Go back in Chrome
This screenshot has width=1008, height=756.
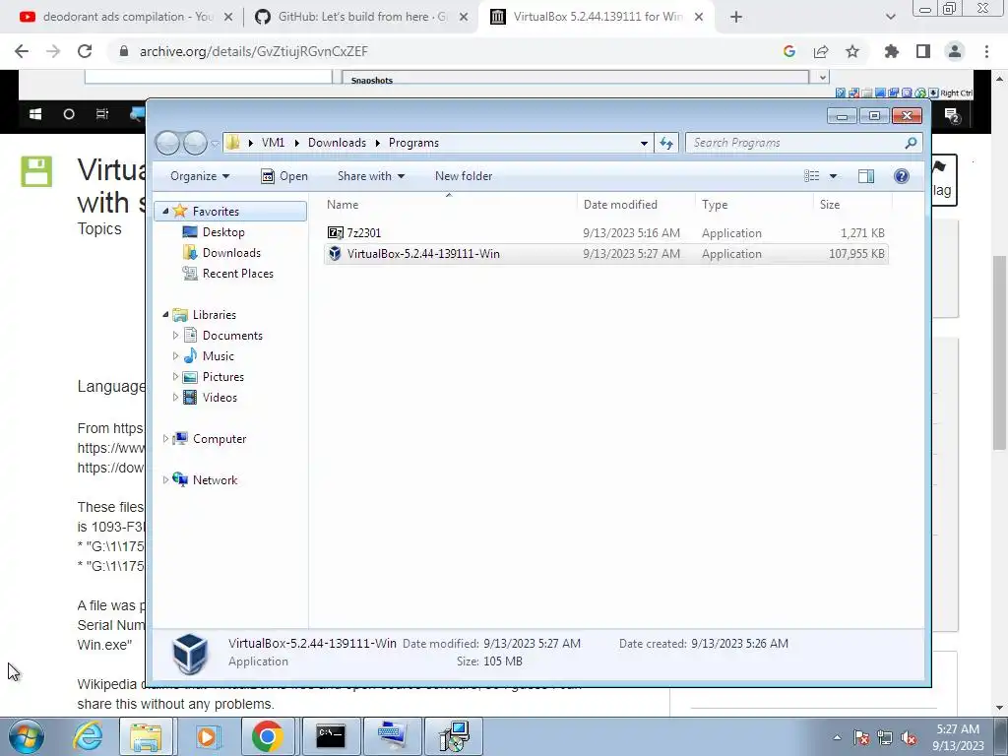click(x=22, y=51)
